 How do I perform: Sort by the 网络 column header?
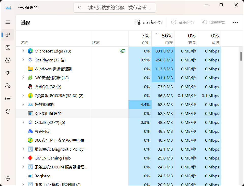(x=209, y=39)
